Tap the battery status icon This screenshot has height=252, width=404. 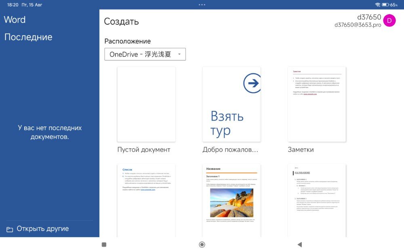[385, 4]
